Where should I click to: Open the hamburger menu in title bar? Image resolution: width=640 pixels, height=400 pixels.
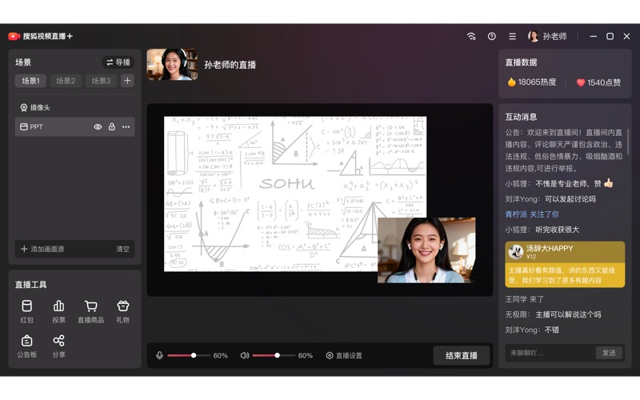pos(512,37)
